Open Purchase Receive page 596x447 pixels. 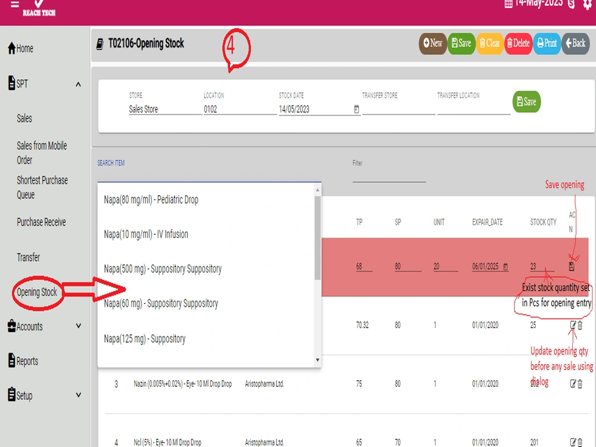coord(41,222)
